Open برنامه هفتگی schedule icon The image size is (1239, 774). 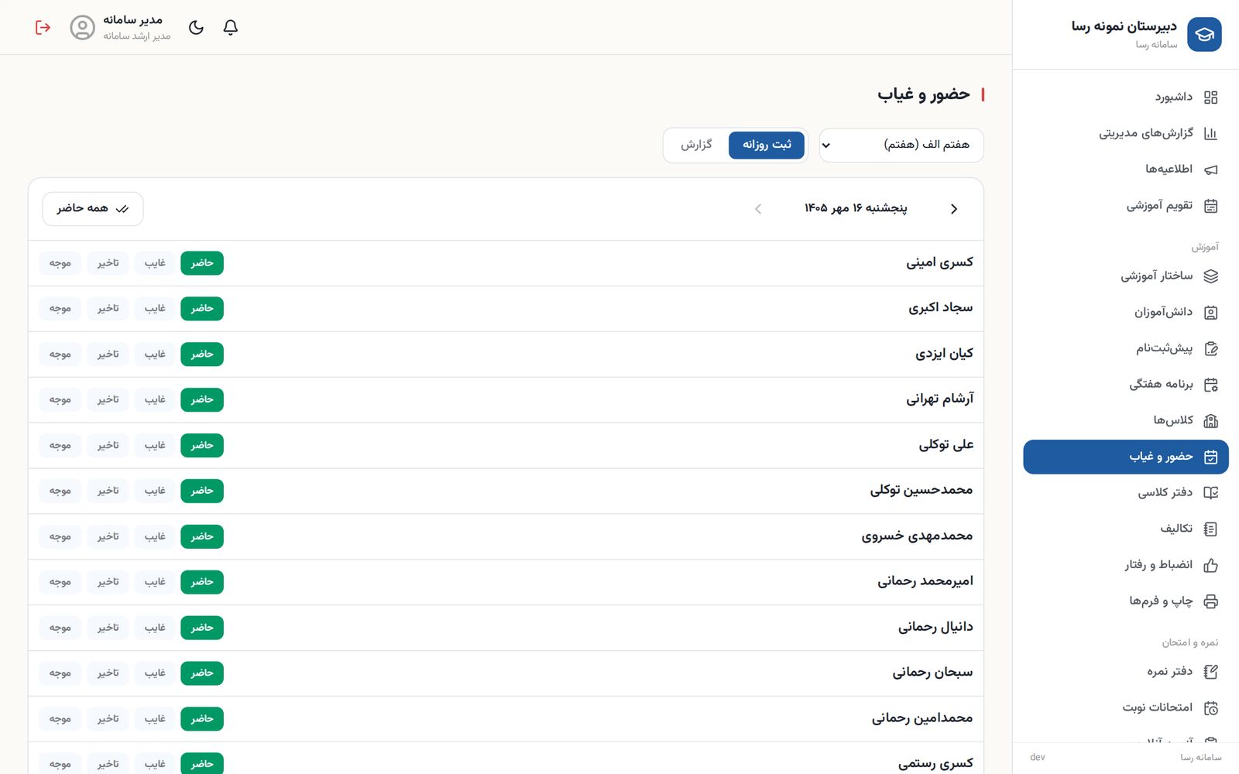[x=1211, y=384]
